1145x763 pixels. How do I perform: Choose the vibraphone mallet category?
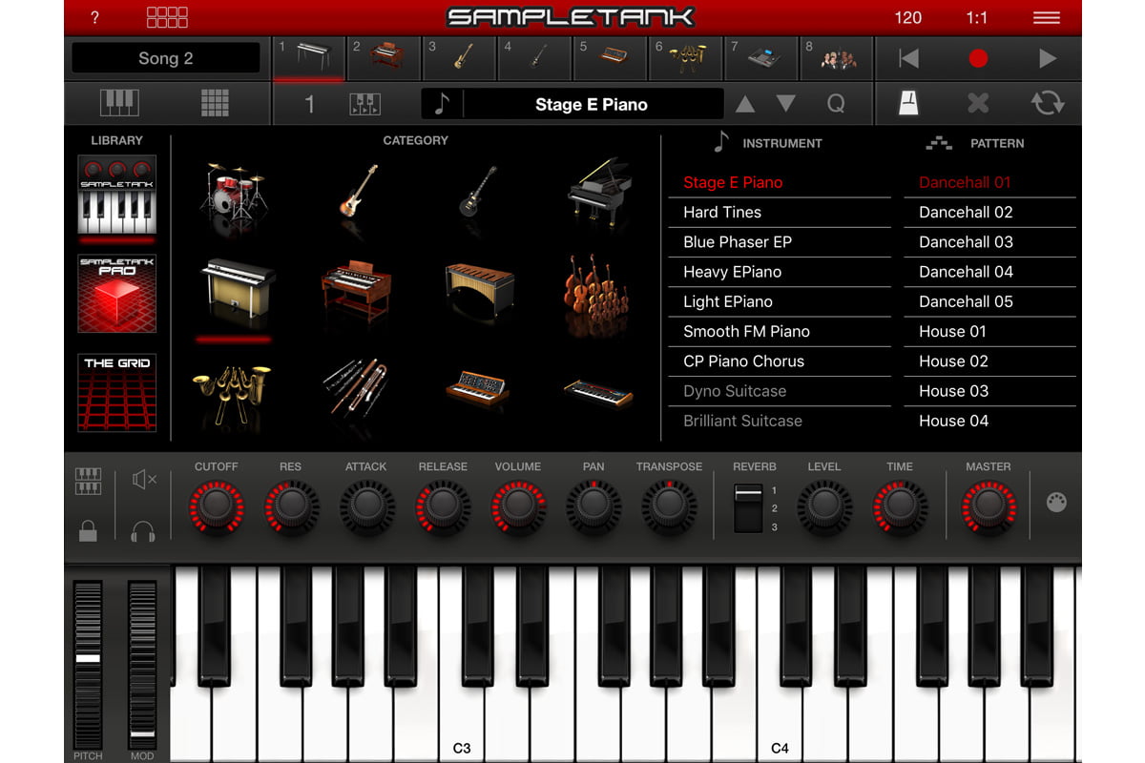coord(479,293)
